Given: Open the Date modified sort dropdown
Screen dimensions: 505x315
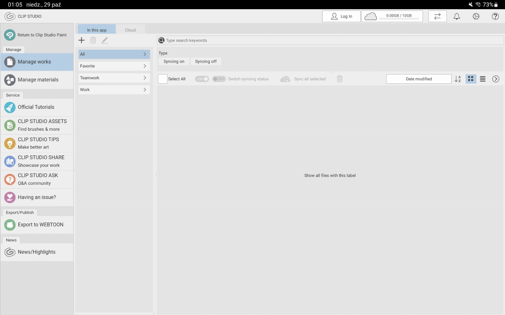Looking at the screenshot, I should (418, 79).
